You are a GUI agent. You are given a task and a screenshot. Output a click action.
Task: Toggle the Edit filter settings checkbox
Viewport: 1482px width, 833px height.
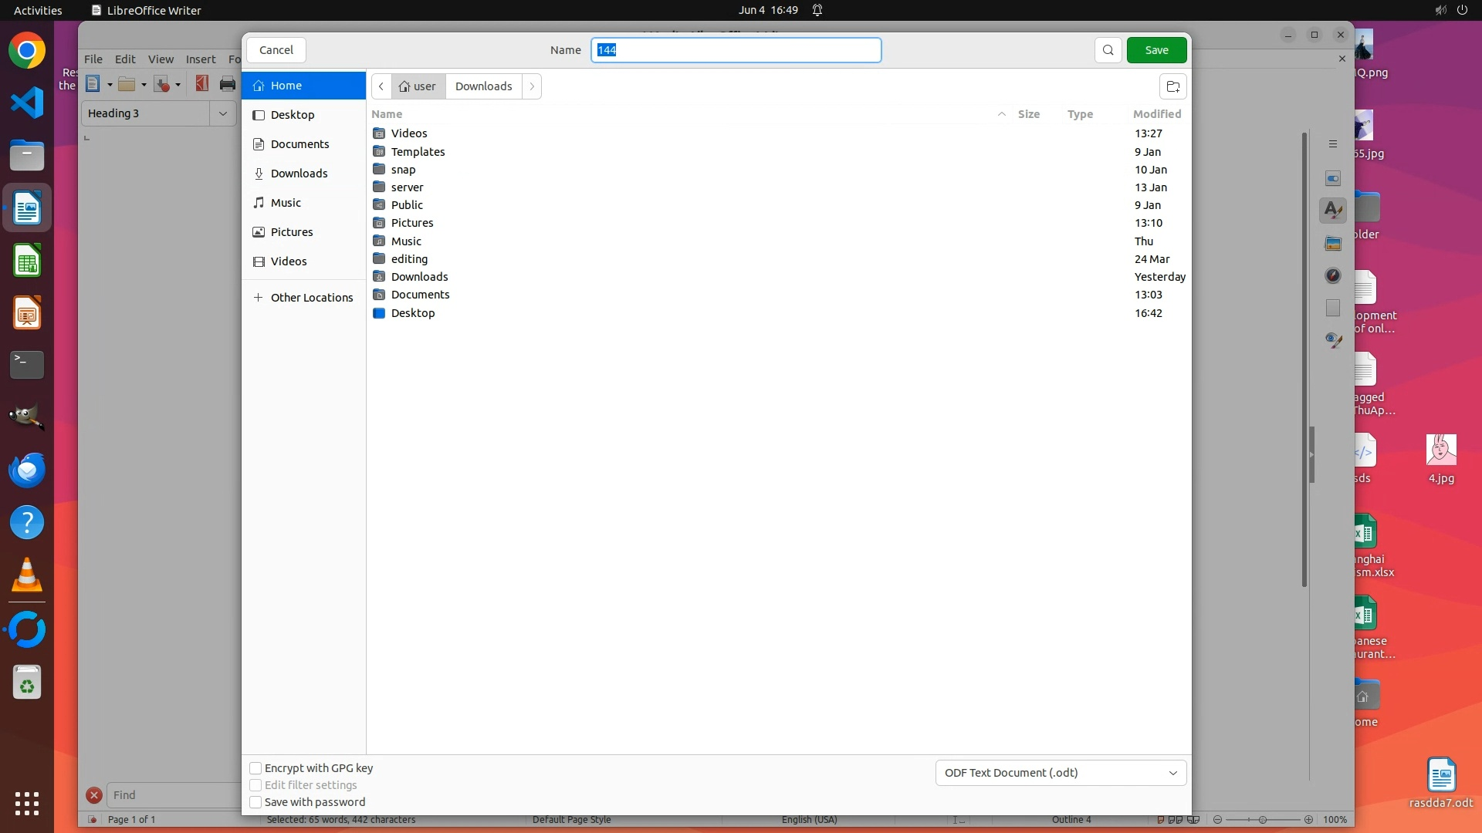[255, 785]
